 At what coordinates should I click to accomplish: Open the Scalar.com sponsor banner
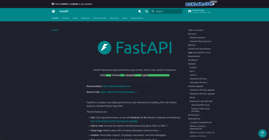click(200, 4)
